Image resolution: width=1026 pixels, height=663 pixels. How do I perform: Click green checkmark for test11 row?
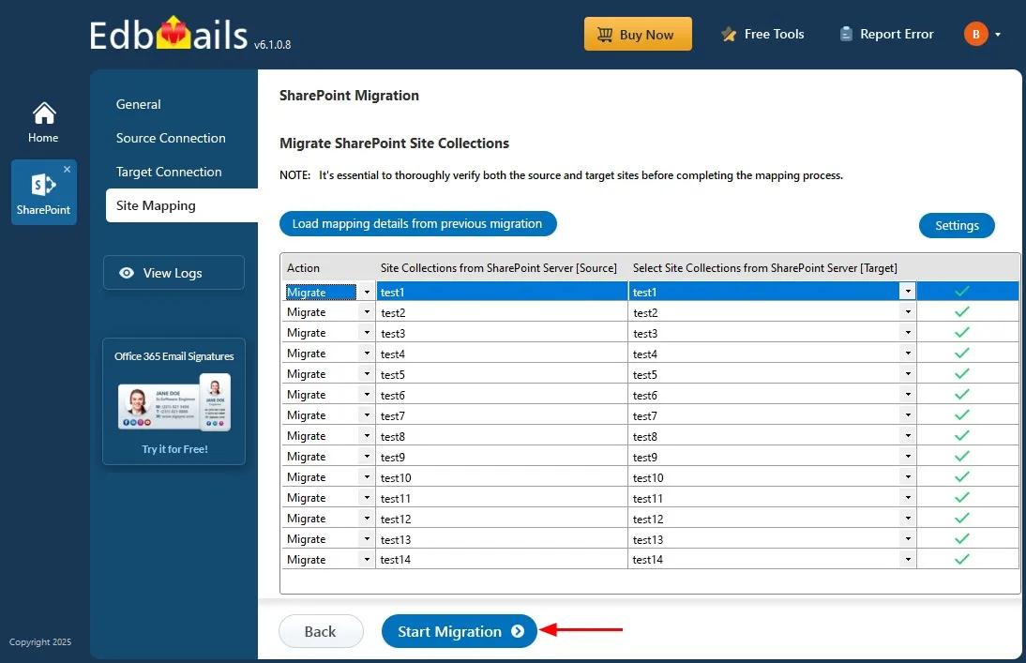click(x=961, y=497)
